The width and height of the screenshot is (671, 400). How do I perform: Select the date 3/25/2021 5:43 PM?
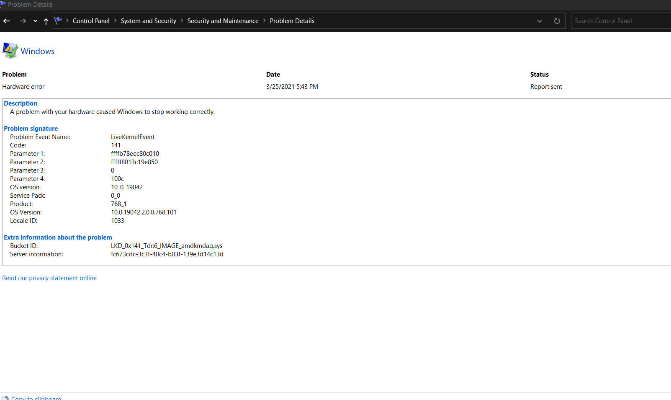click(x=292, y=87)
